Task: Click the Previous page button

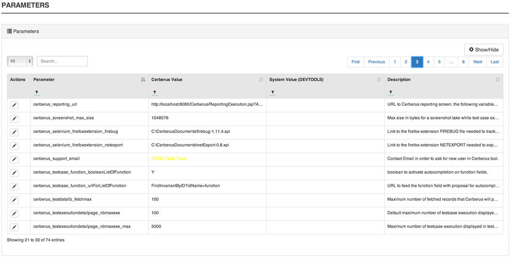Action: click(376, 62)
